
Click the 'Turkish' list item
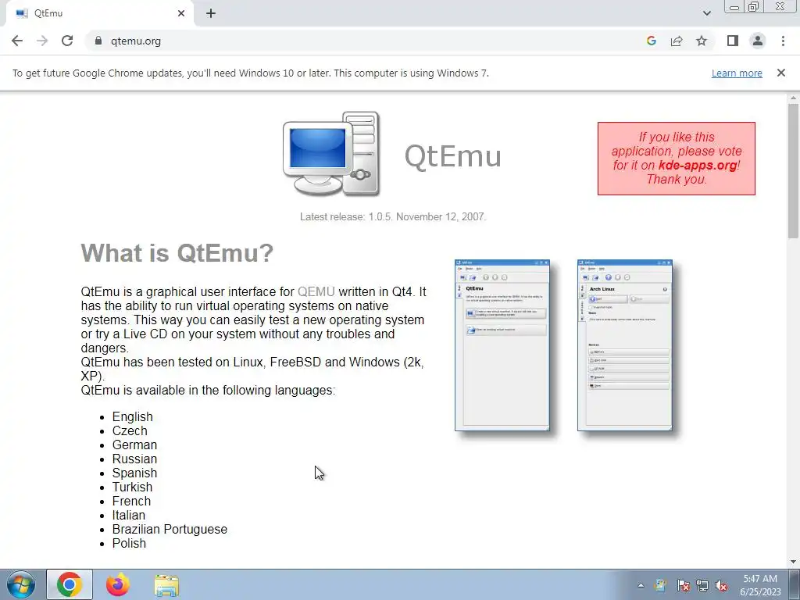[132, 487]
